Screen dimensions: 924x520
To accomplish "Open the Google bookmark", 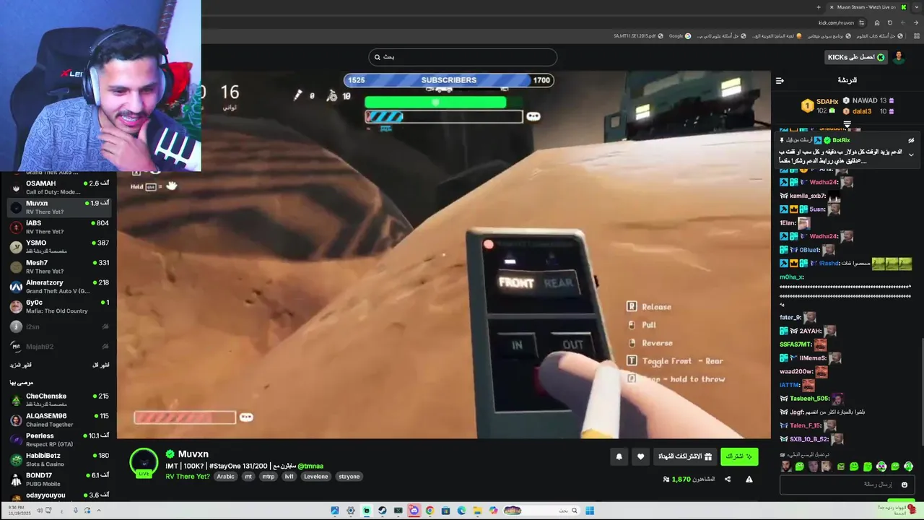I will coord(680,36).
